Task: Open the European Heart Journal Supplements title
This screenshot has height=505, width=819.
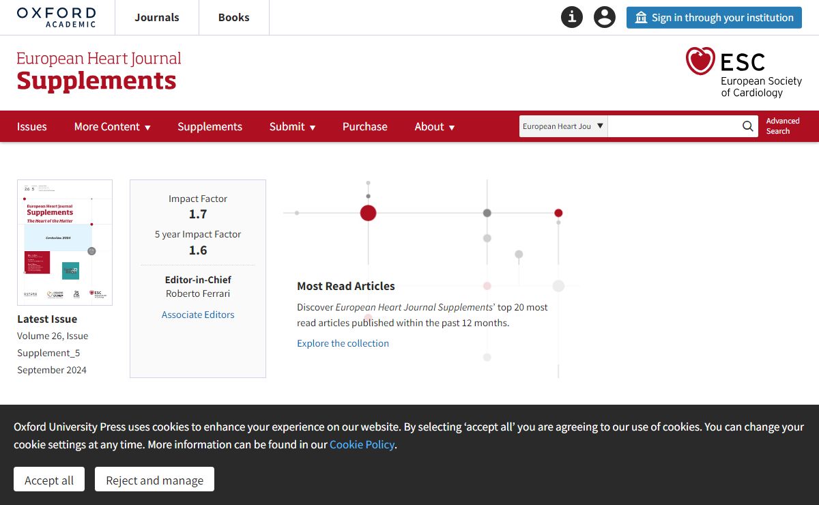Action: click(99, 71)
